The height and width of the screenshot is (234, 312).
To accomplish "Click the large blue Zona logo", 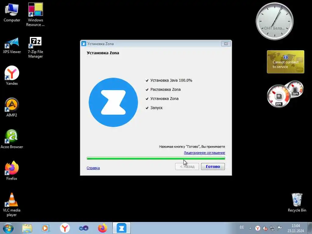I will click(x=113, y=102).
